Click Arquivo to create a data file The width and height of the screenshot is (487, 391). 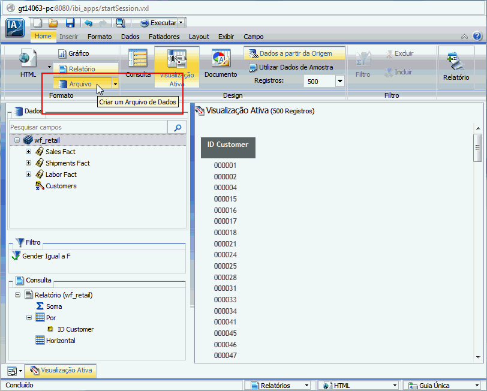coord(82,84)
